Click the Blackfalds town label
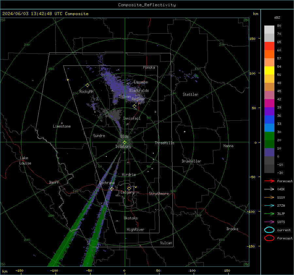 [x=139, y=91]
